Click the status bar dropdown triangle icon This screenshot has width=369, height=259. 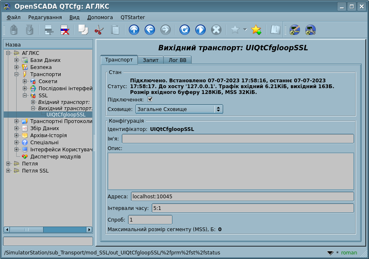click(x=330, y=253)
